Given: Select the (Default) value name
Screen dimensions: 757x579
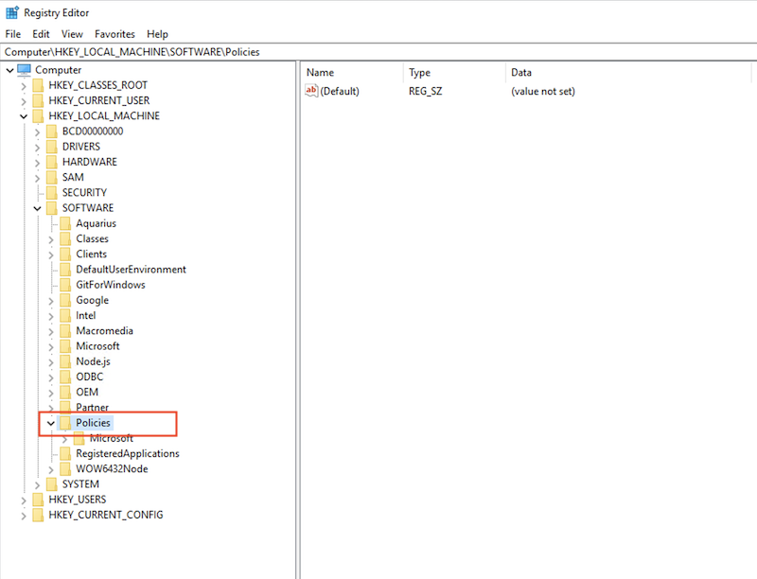Looking at the screenshot, I should coord(340,91).
